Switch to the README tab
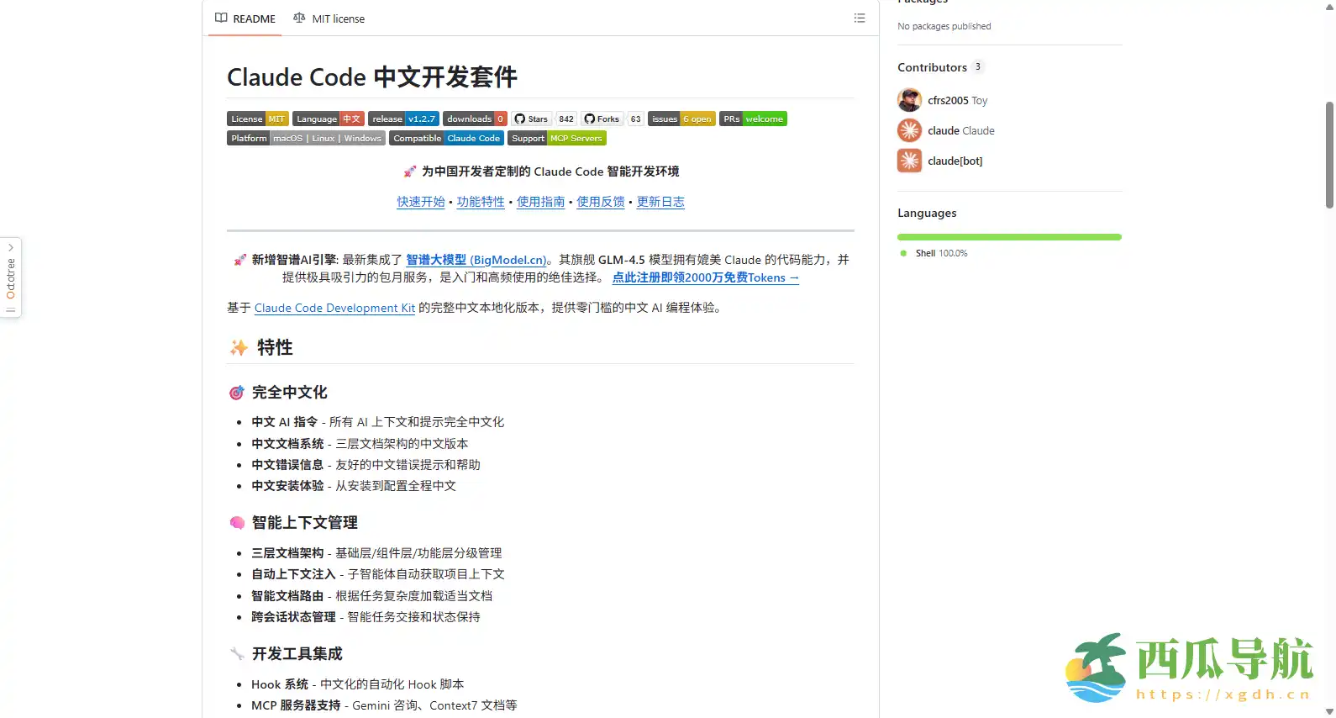 tap(245, 18)
